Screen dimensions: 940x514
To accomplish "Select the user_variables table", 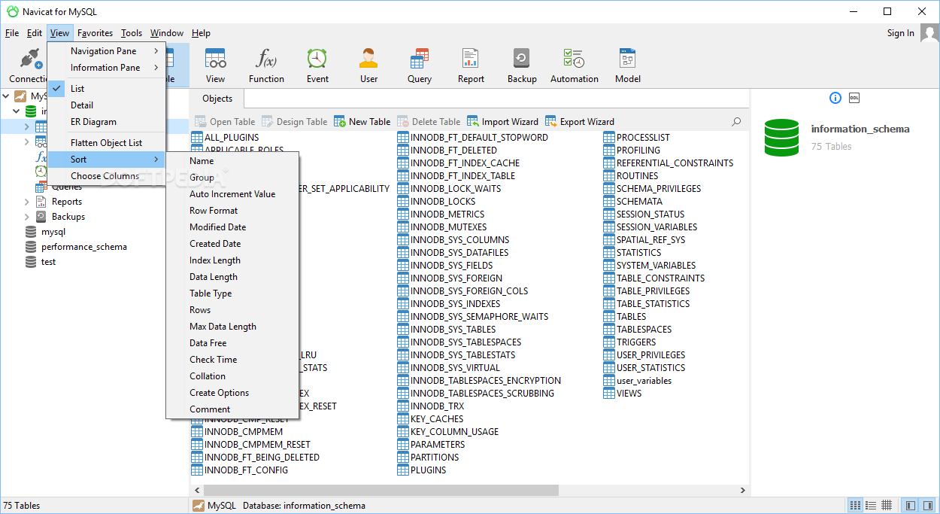I will pyautogui.click(x=637, y=381).
